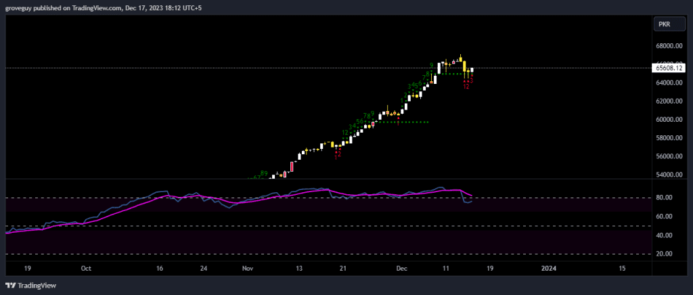
Task: Click the tall red candle before Nov 13
Action: point(292,166)
